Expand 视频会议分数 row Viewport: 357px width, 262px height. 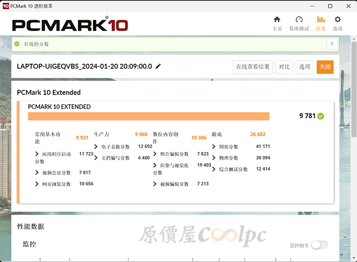coord(37,172)
